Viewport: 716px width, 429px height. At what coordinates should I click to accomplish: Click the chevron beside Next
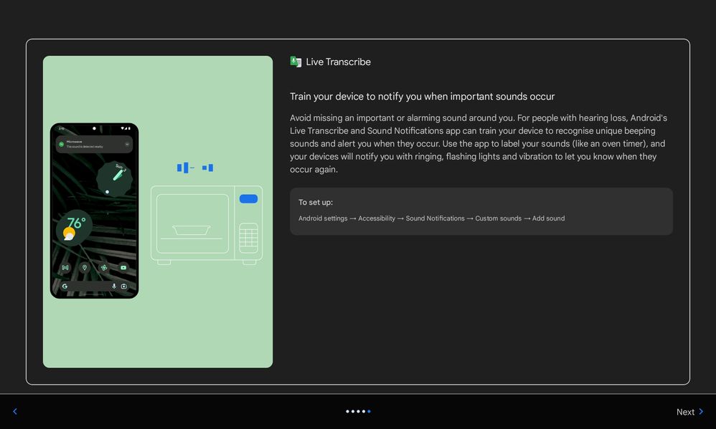point(701,412)
